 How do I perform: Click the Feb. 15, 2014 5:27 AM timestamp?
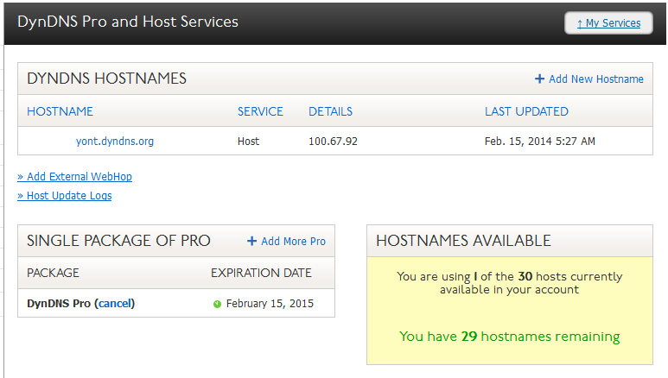point(539,141)
